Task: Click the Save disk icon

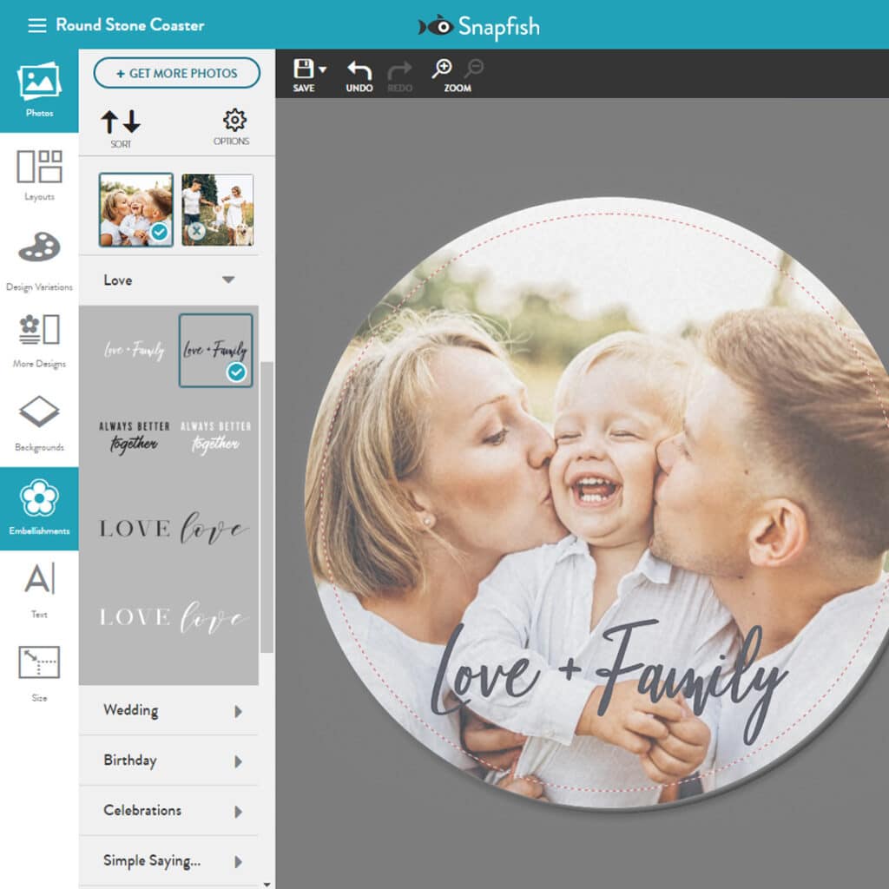Action: [304, 71]
